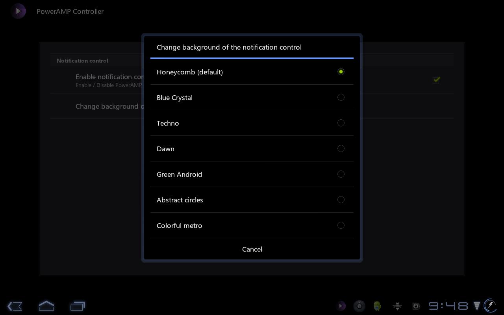Click the 'Colorful metro' label
Image resolution: width=504 pixels, height=315 pixels.
pyautogui.click(x=179, y=226)
